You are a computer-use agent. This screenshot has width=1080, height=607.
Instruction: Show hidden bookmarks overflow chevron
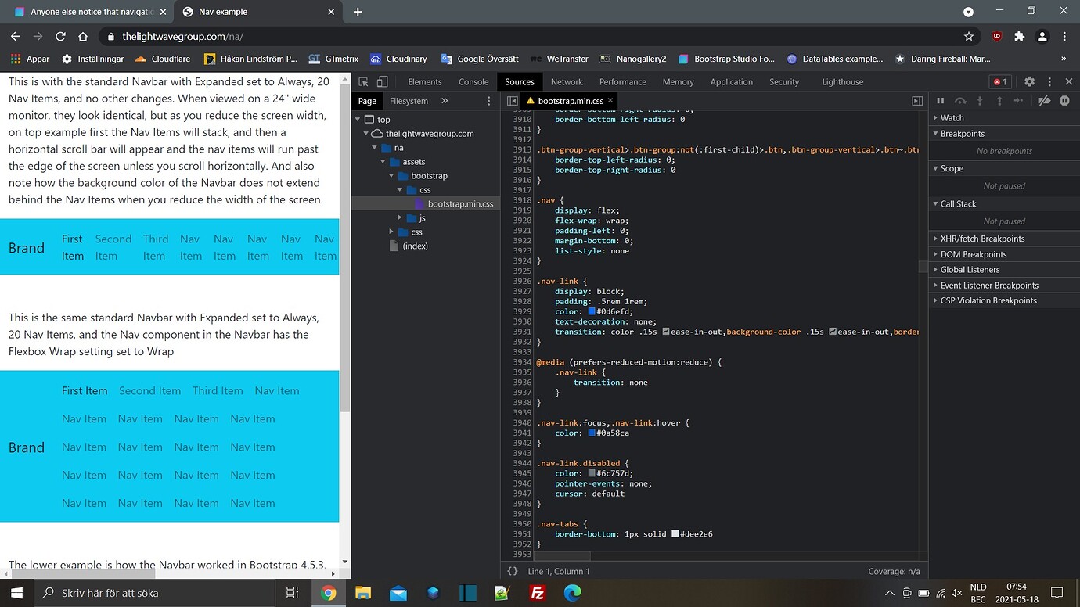pyautogui.click(x=1064, y=59)
